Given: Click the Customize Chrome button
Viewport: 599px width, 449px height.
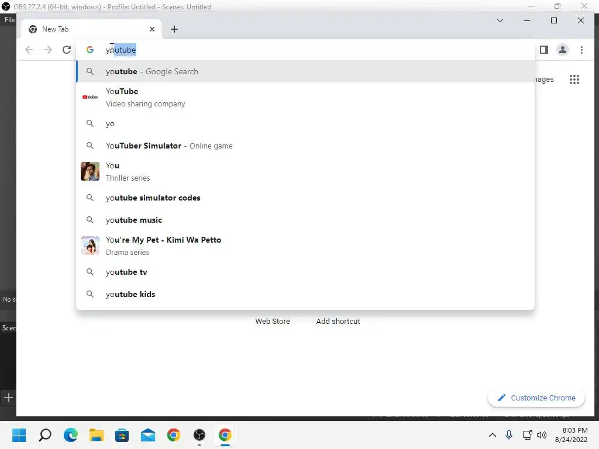Looking at the screenshot, I should (x=537, y=398).
